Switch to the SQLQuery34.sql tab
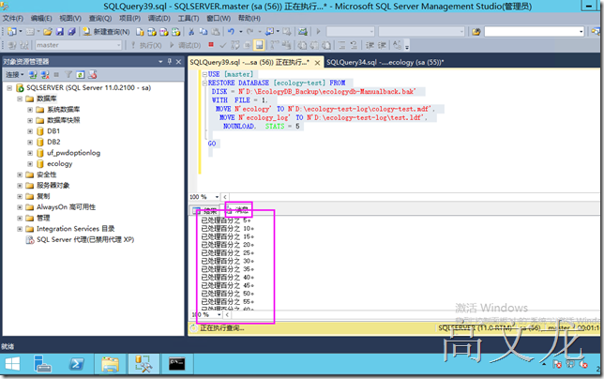The height and width of the screenshot is (379, 604). tap(385, 62)
